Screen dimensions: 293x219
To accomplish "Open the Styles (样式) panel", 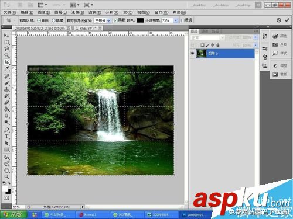I will coord(280,53).
